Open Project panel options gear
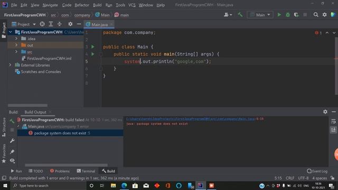The height and width of the screenshot is (190, 338). tap(70, 24)
